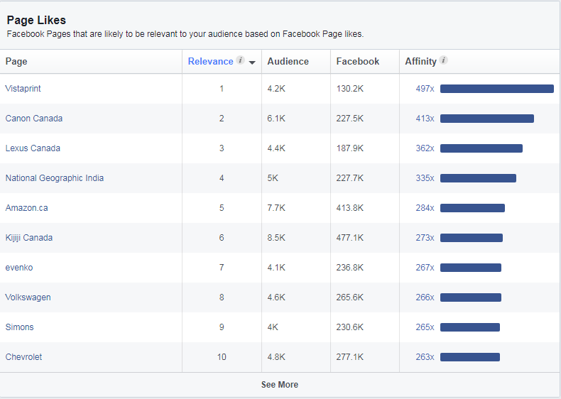
Task: Click See More at table bottom
Action: pyautogui.click(x=280, y=385)
